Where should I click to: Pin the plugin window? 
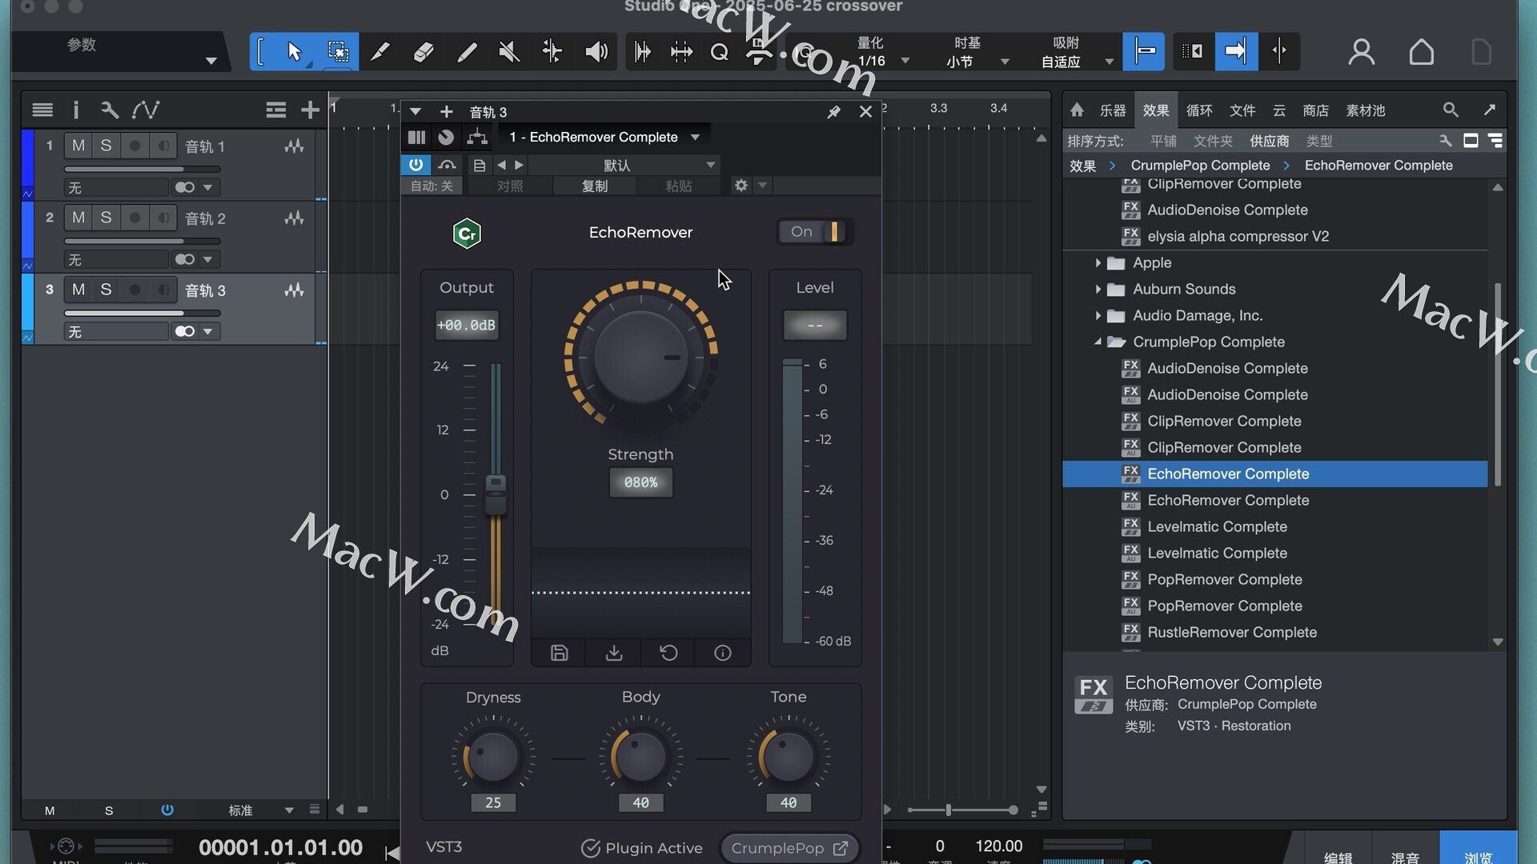(833, 112)
